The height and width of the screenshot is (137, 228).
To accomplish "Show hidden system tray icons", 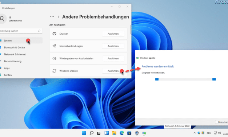I will [195, 133].
